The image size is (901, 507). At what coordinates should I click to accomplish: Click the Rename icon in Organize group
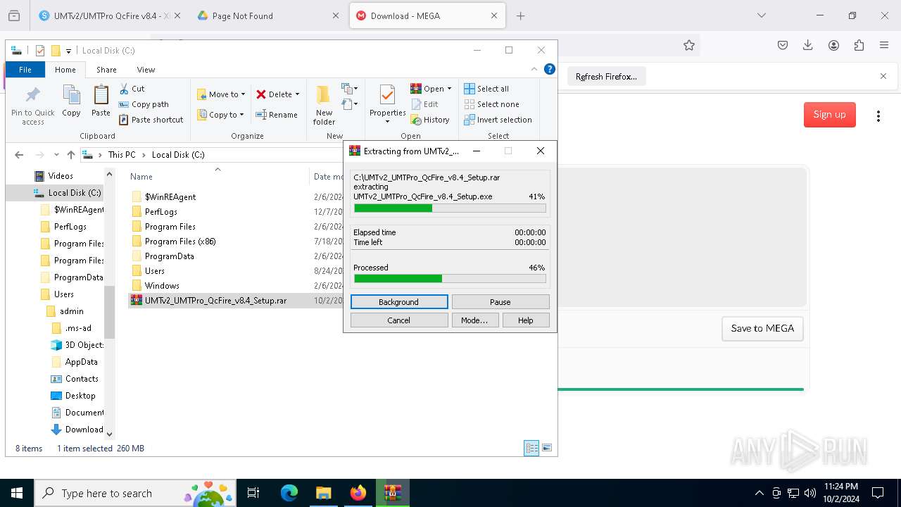261,115
